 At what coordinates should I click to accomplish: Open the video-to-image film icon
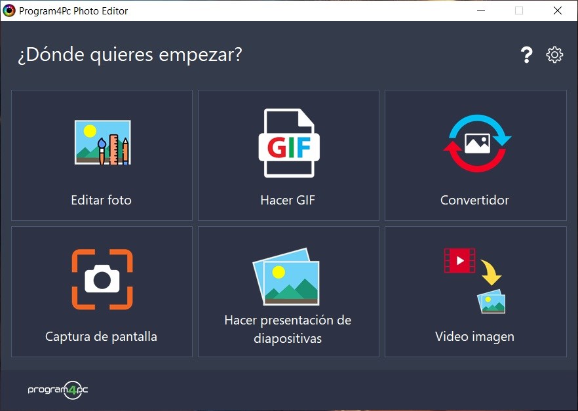[x=474, y=281]
